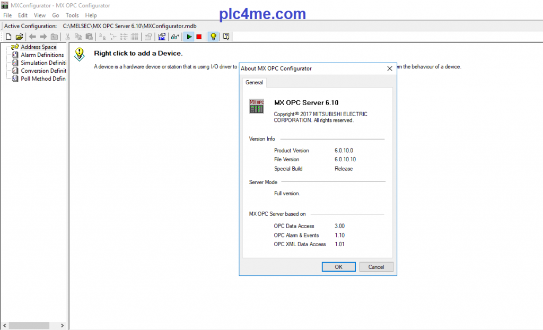Open the File menu
543x330 pixels.
(7, 15)
